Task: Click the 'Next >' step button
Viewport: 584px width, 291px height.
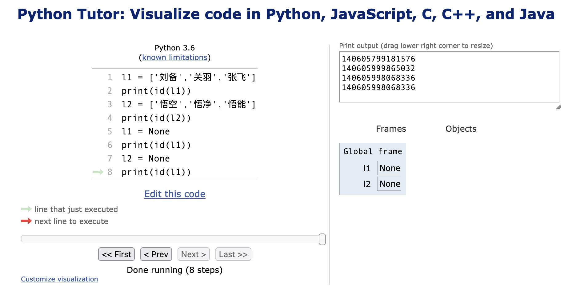Action: (194, 254)
